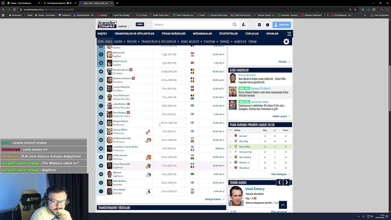Image resolution: width=391 pixels, height=220 pixels.
Task: Click Morgan Rogers' 70.00 mil. € market value
Action: point(218,123)
